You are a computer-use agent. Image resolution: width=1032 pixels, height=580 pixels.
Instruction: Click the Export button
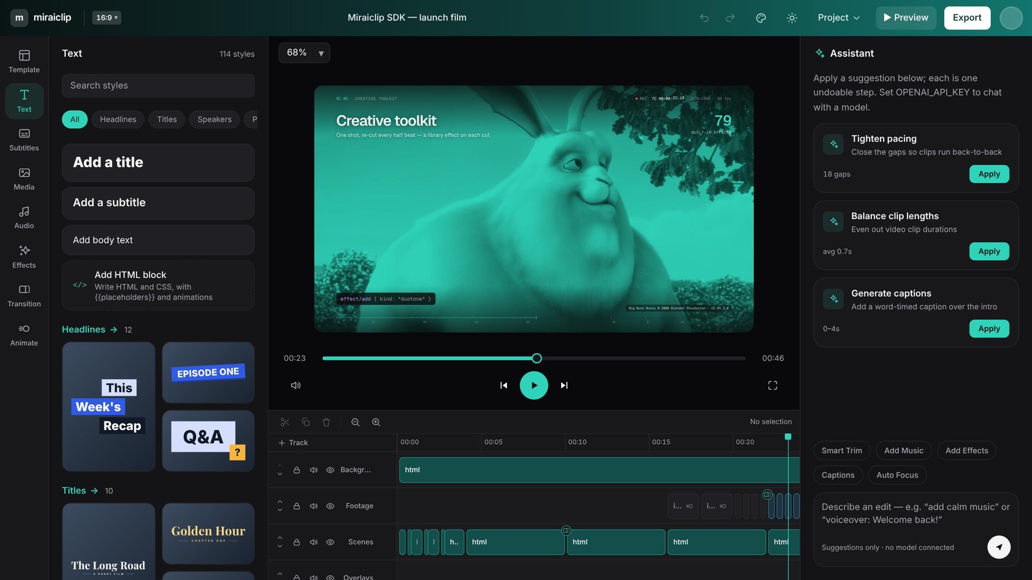(967, 18)
